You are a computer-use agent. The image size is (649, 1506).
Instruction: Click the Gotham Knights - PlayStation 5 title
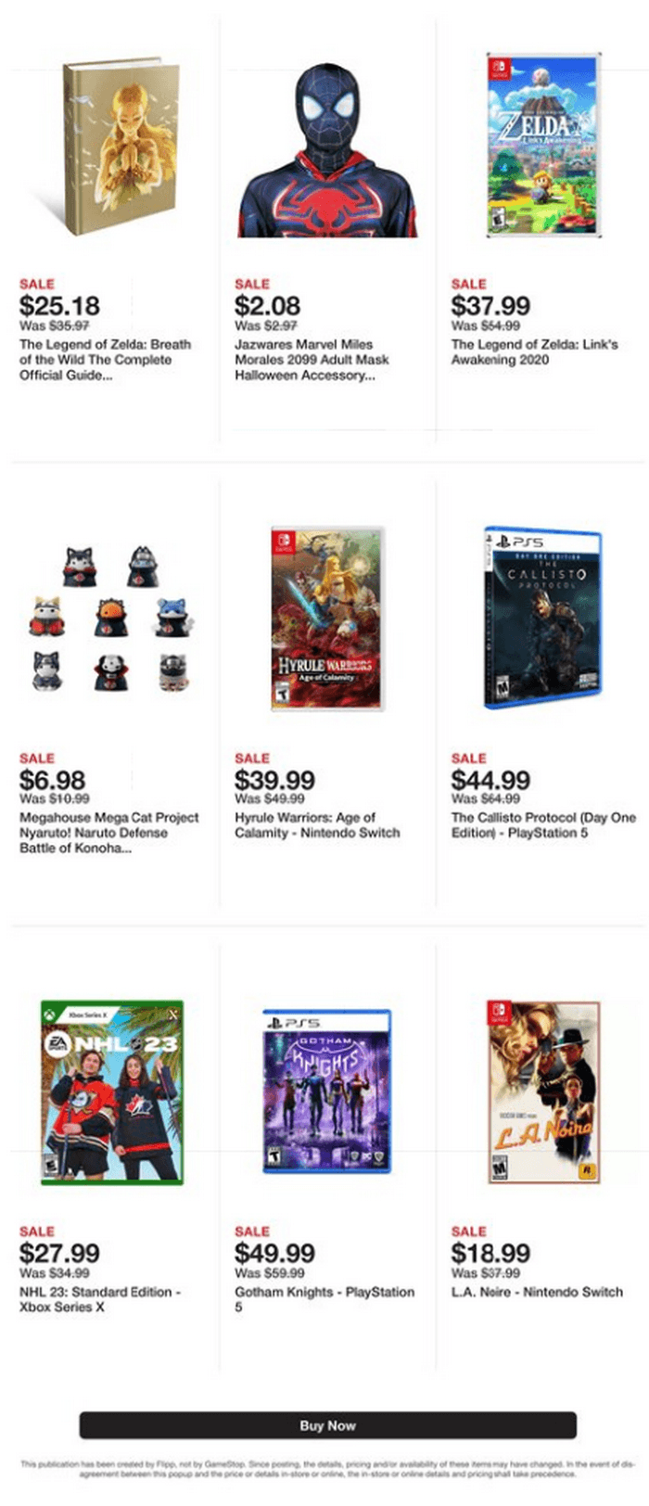[324, 1299]
